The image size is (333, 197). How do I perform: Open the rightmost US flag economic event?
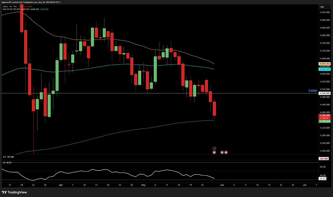point(226,152)
